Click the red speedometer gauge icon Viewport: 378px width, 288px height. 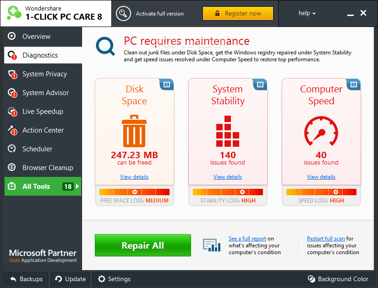click(x=321, y=131)
